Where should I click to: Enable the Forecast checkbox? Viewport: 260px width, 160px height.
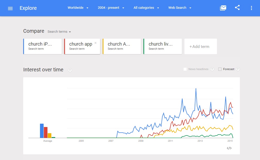220,69
